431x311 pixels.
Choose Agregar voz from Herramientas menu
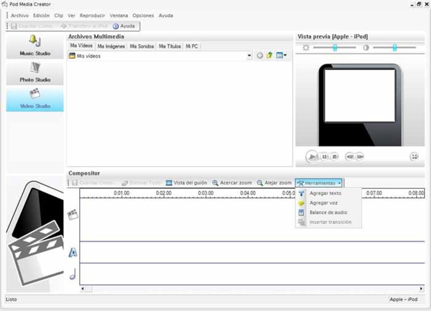[x=329, y=203]
